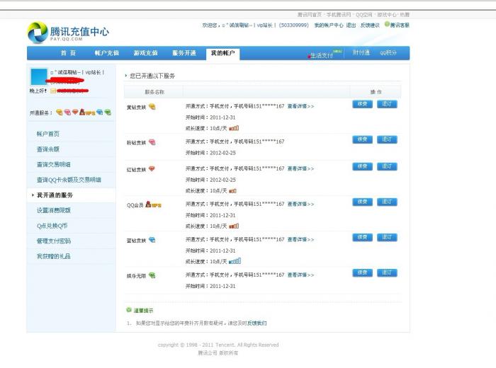
Task: Click 退订 button for 黄钻贵族
Action: (x=387, y=104)
